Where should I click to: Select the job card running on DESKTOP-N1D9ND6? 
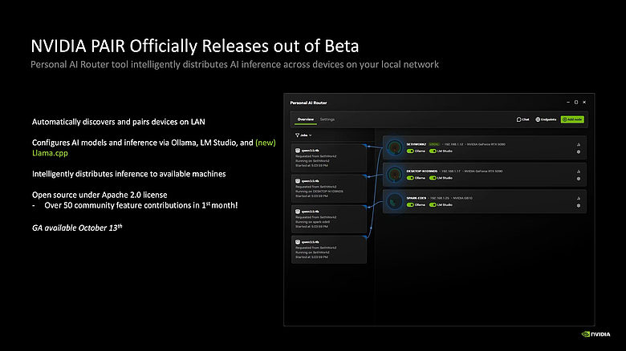pyautogui.click(x=329, y=188)
